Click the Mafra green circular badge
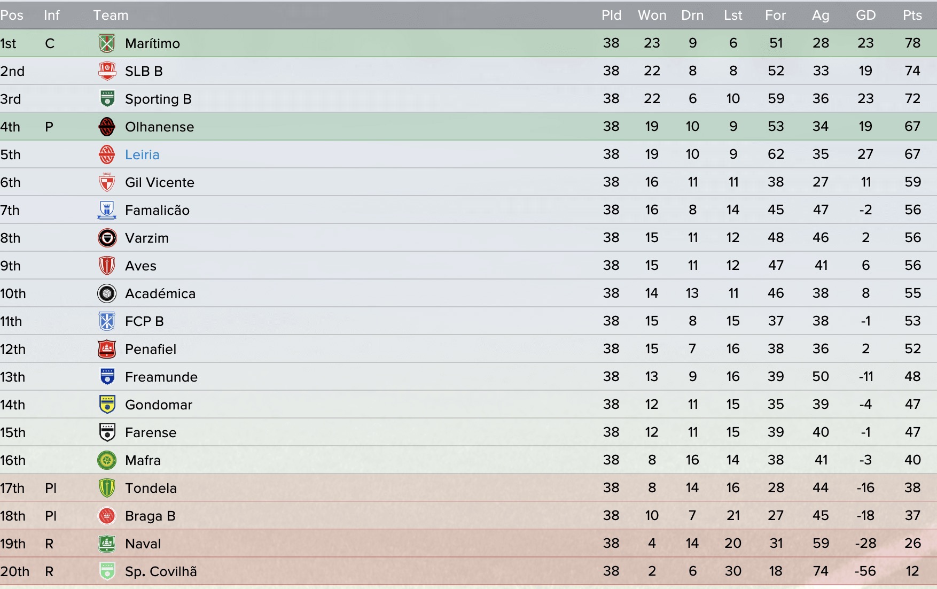The height and width of the screenshot is (589, 937). click(107, 460)
